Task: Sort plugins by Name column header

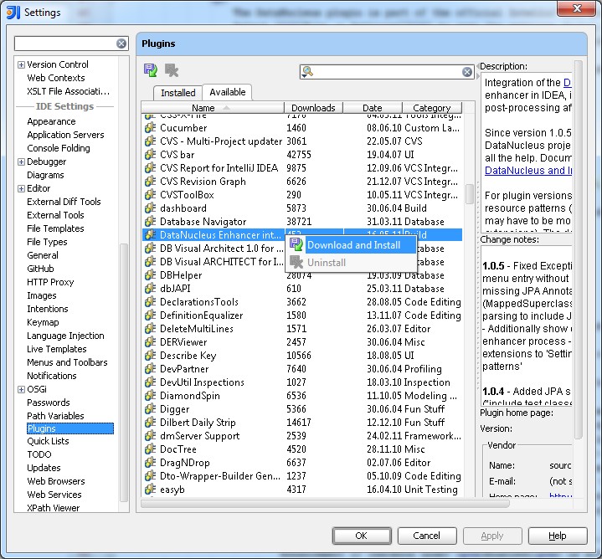Action: coord(213,108)
